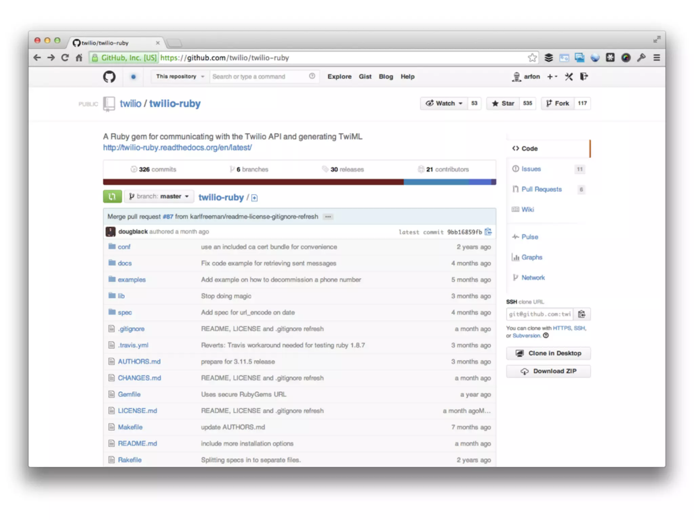Open the Chrome hamburger menu
Screen dimensions: 694x520
(x=657, y=58)
